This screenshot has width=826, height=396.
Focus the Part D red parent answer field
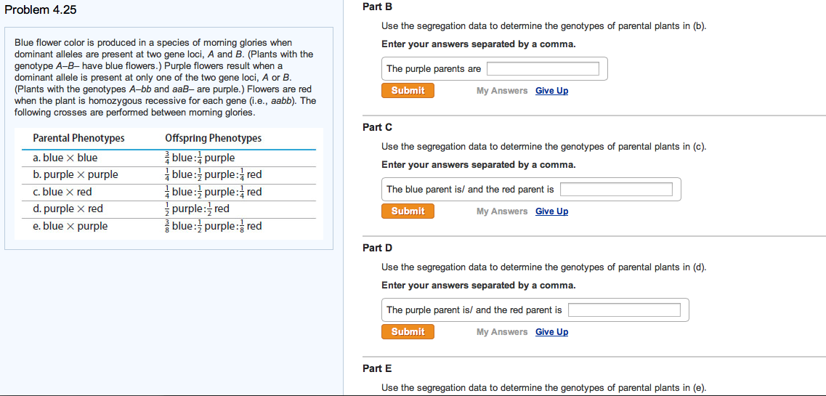click(x=624, y=310)
